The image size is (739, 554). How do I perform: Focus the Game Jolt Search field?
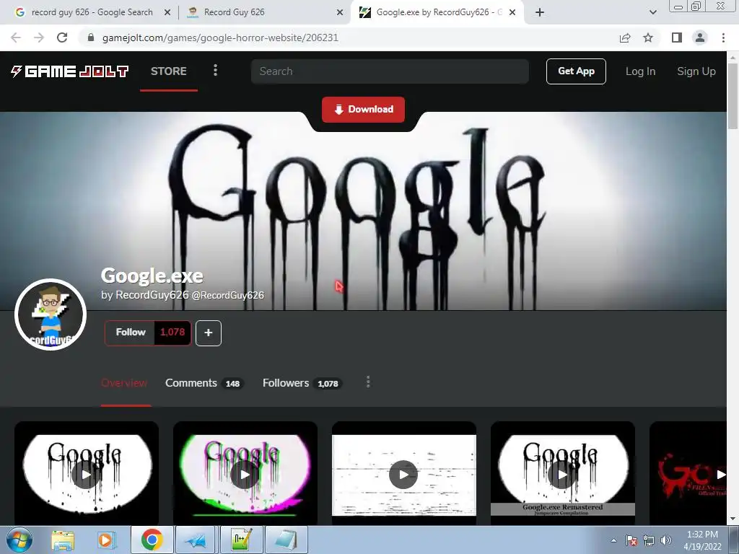coord(390,71)
